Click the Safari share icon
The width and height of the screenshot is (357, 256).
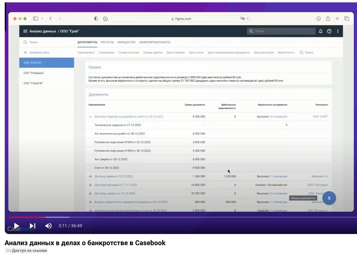pos(328,18)
